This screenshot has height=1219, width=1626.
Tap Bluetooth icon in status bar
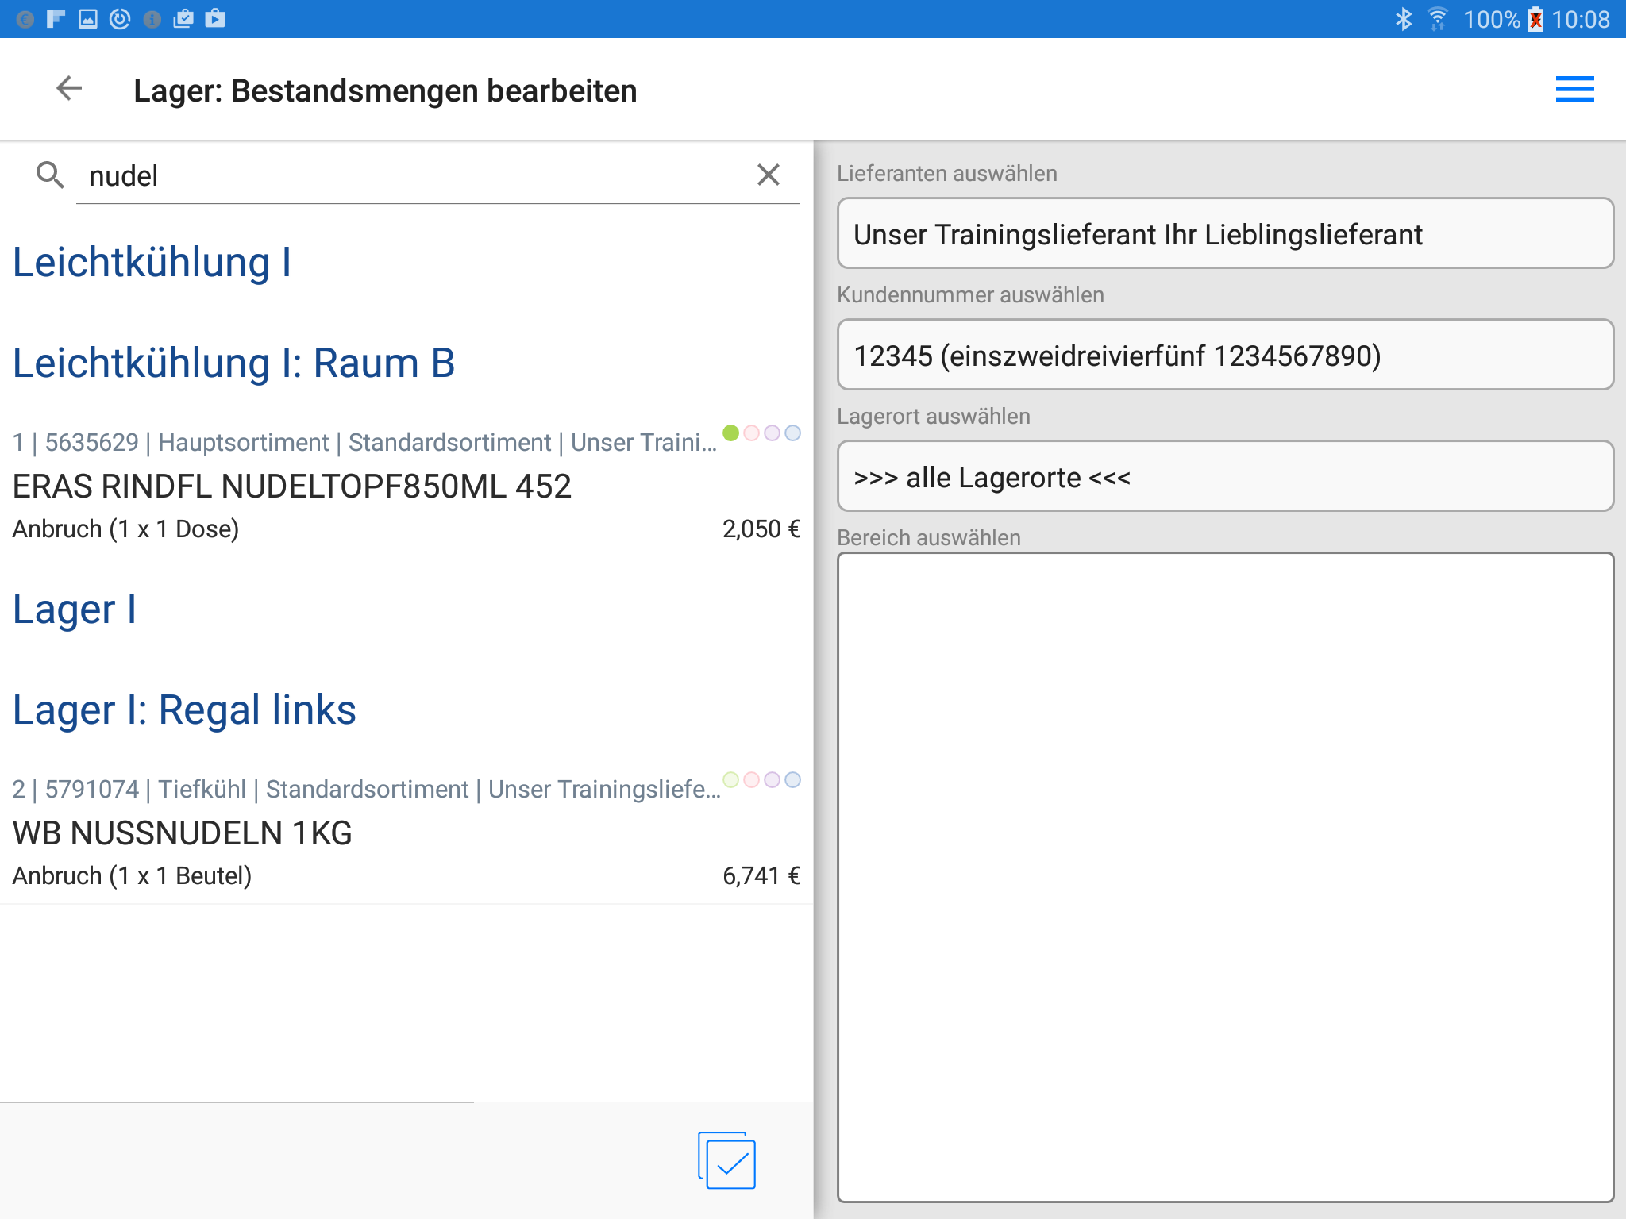click(1403, 19)
